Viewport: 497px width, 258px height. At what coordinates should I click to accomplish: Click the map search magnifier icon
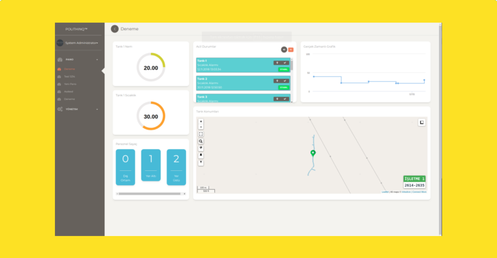201,141
